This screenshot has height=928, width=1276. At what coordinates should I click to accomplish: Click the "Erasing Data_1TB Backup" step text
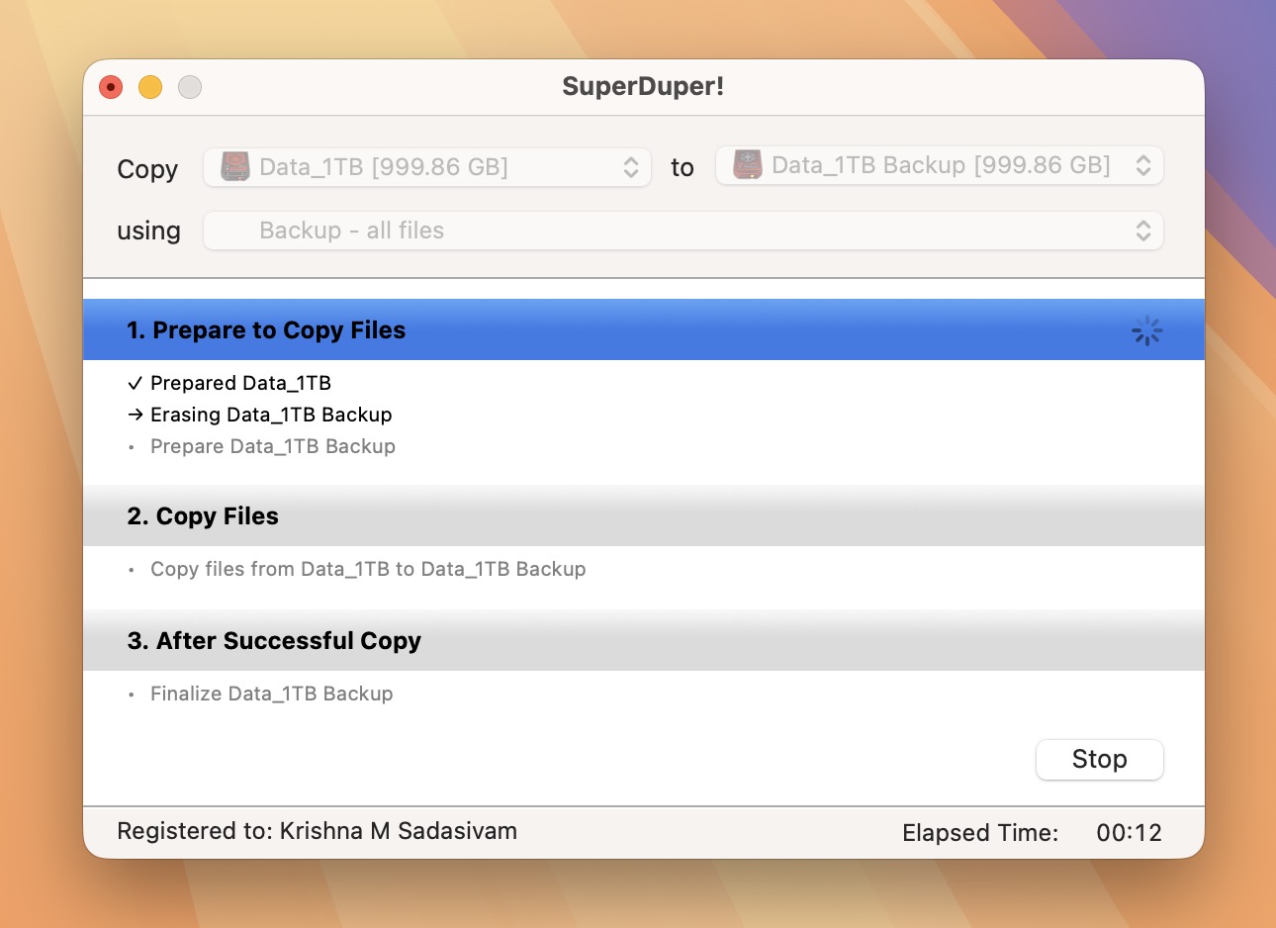tap(271, 415)
